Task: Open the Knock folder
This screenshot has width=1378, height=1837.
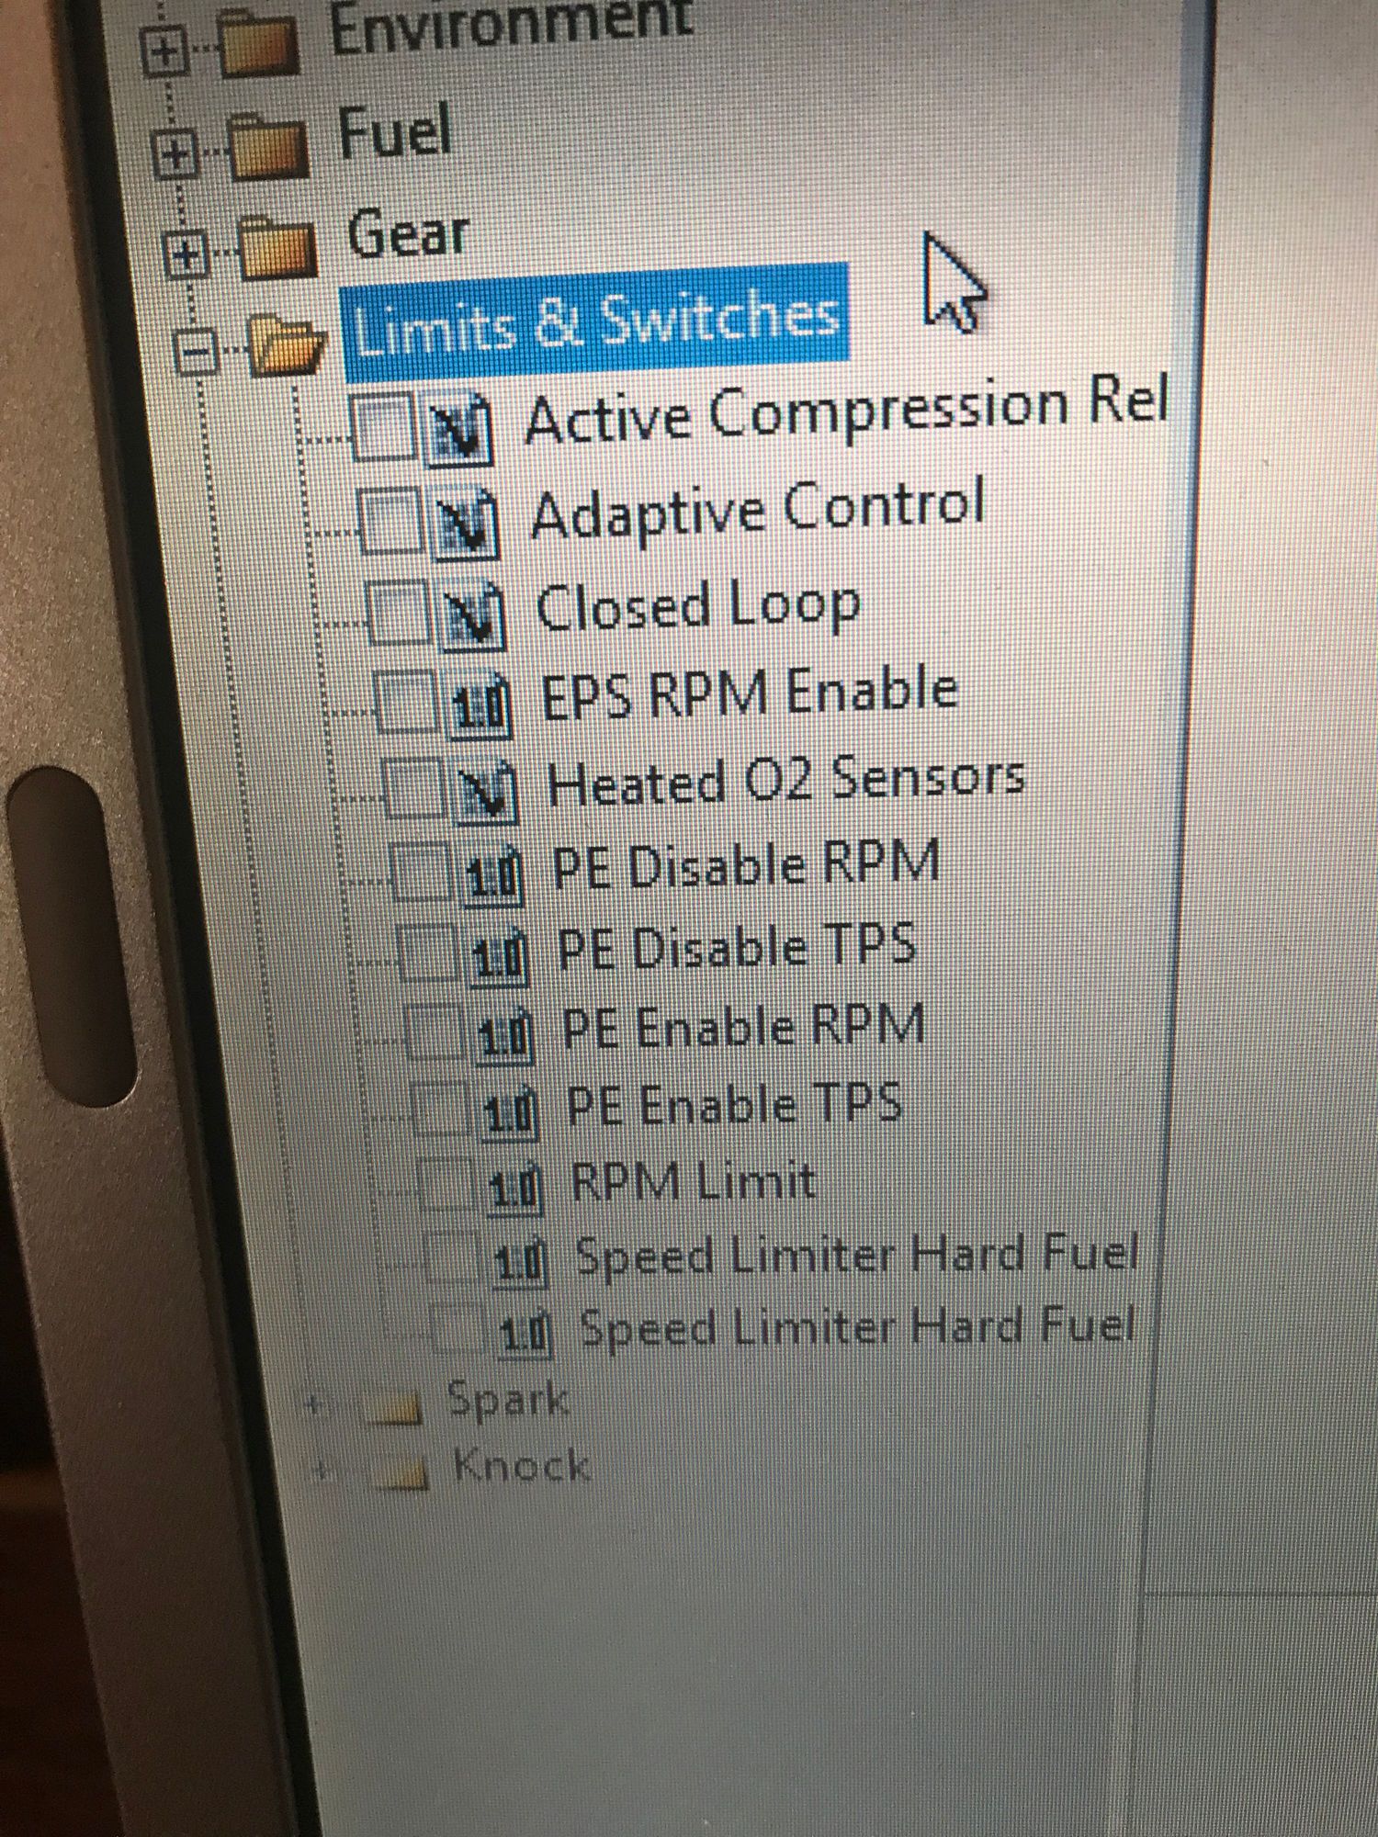Action: coord(521,1465)
